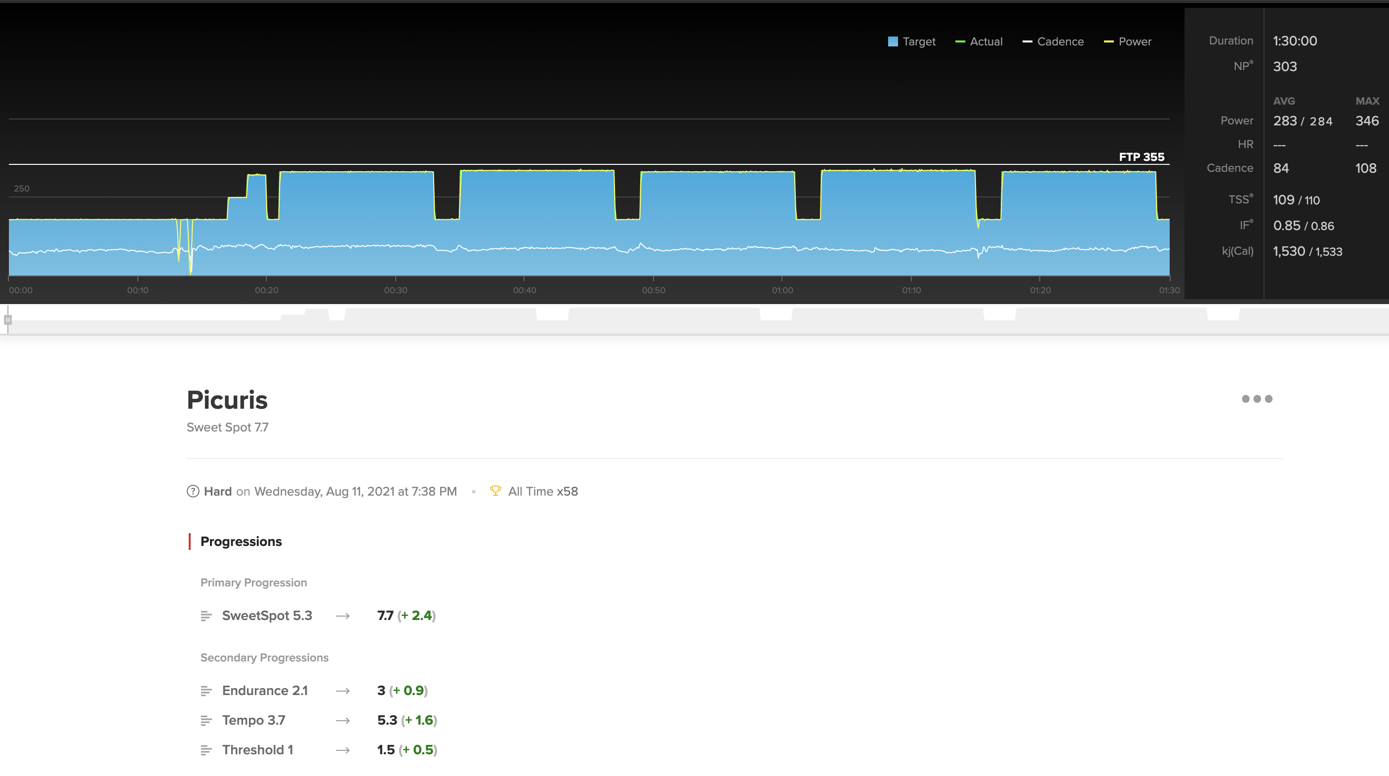Click the SweetSpot progression bars icon
The width and height of the screenshot is (1389, 776).
tap(206, 616)
